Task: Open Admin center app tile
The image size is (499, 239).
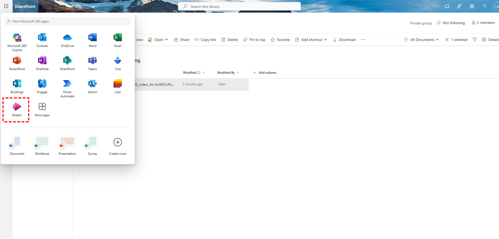Action: pyautogui.click(x=92, y=87)
